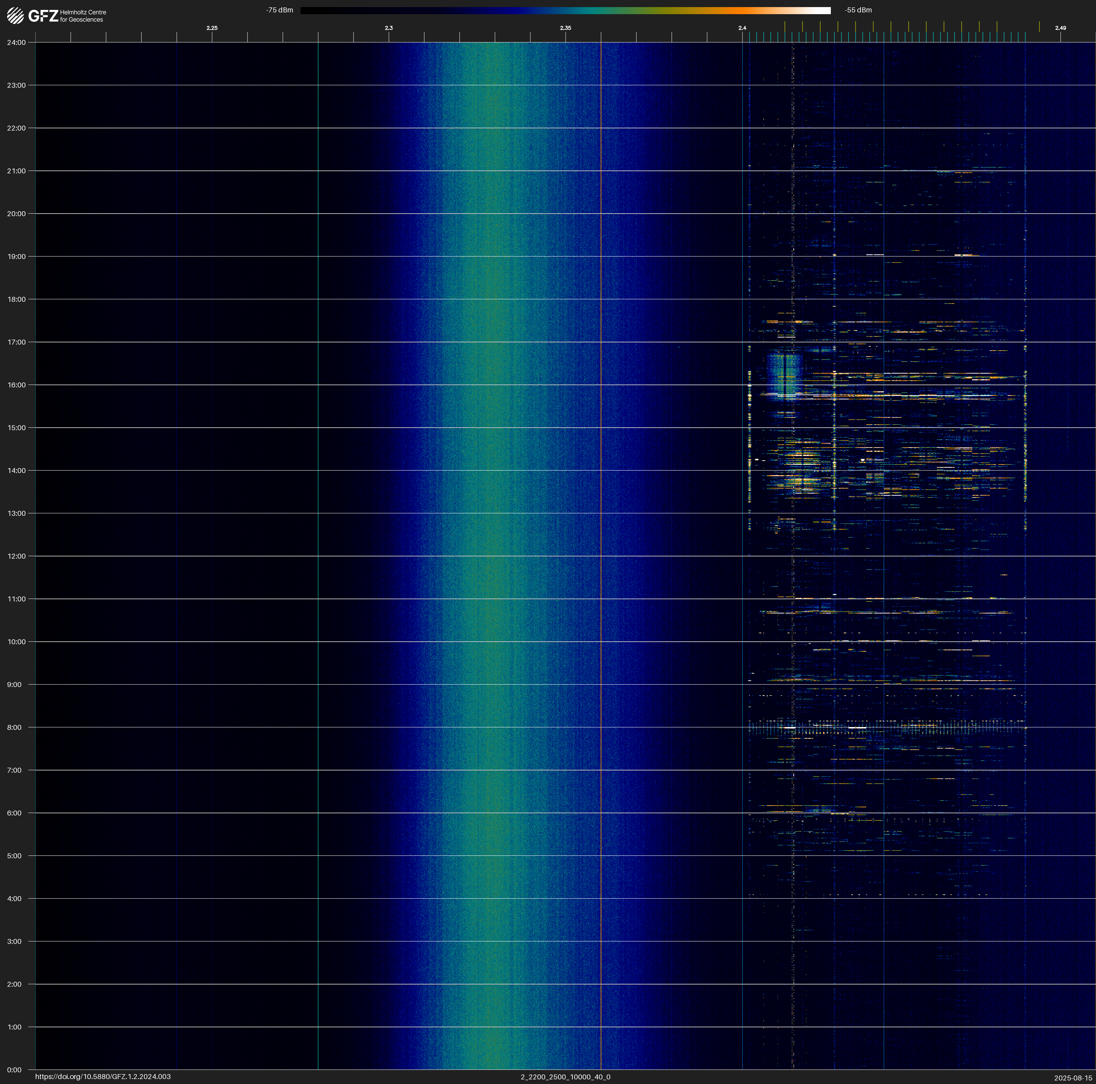This screenshot has width=1096, height=1084.
Task: Click the Helmholtz Centre for Geosciences text
Action: coord(83,16)
